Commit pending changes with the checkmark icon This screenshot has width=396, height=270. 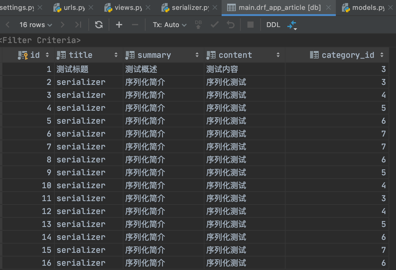(x=214, y=25)
